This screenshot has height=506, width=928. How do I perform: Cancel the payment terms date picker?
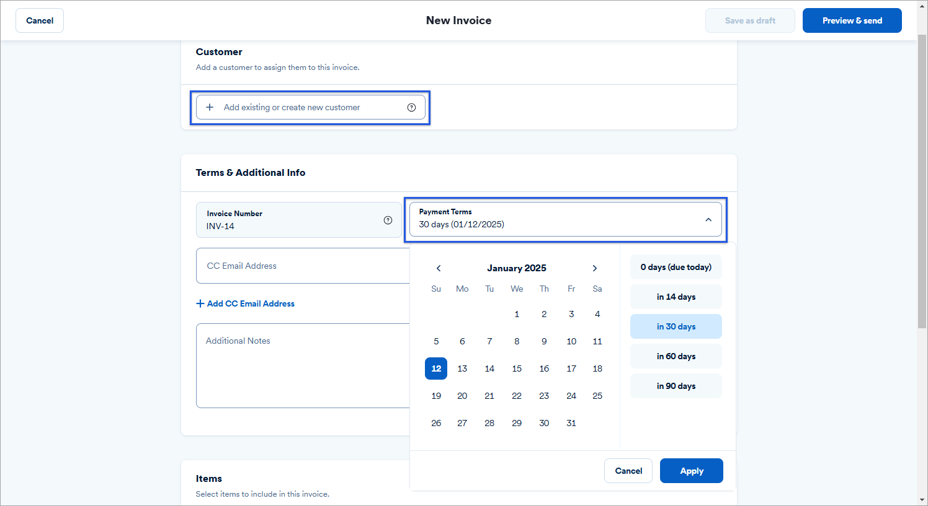point(628,471)
